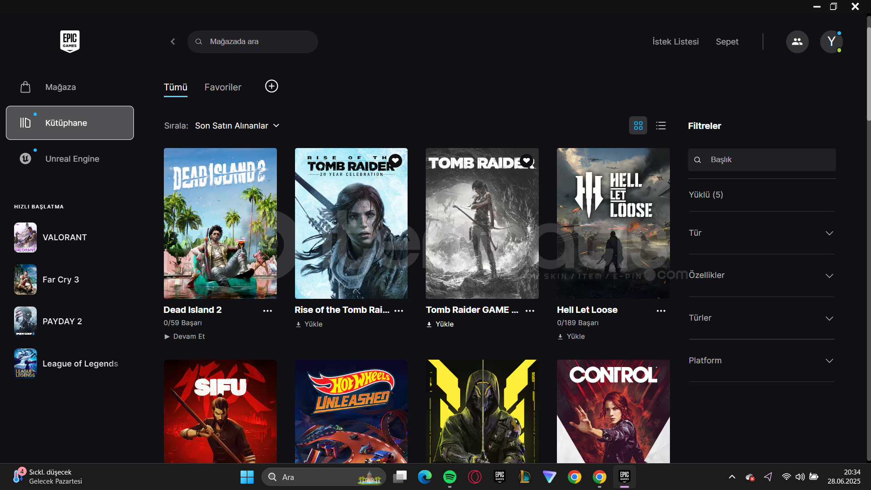Click Yükle under Rise of the Tomb Raider
Screen dimensions: 871x490
tap(309, 324)
